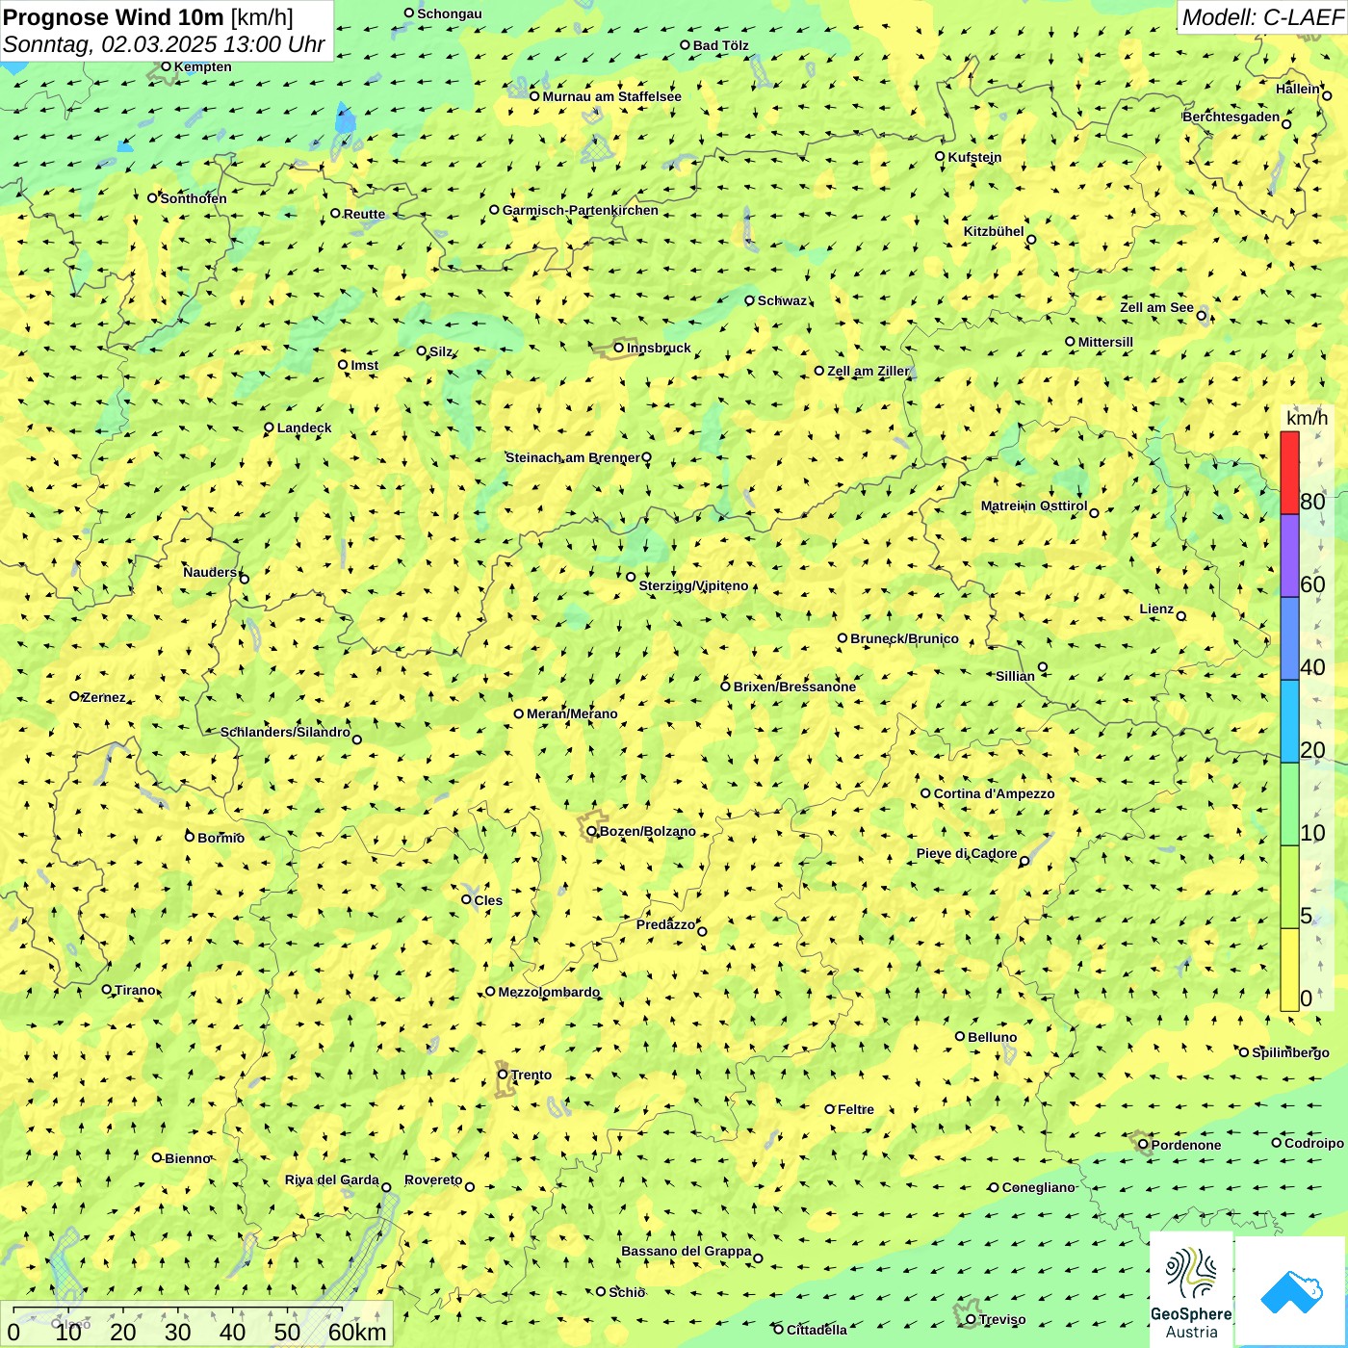The image size is (1348, 1348).
Task: Click the Schwaz label
Action: 782,300
